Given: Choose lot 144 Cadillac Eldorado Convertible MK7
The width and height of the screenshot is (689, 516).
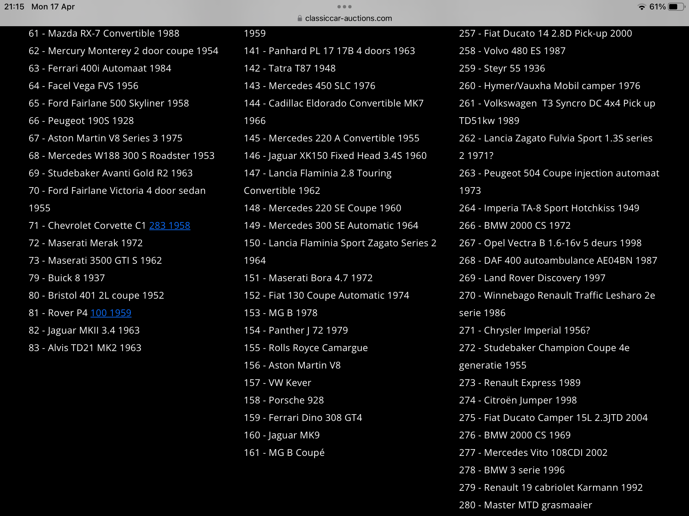Looking at the screenshot, I should pyautogui.click(x=334, y=112).
